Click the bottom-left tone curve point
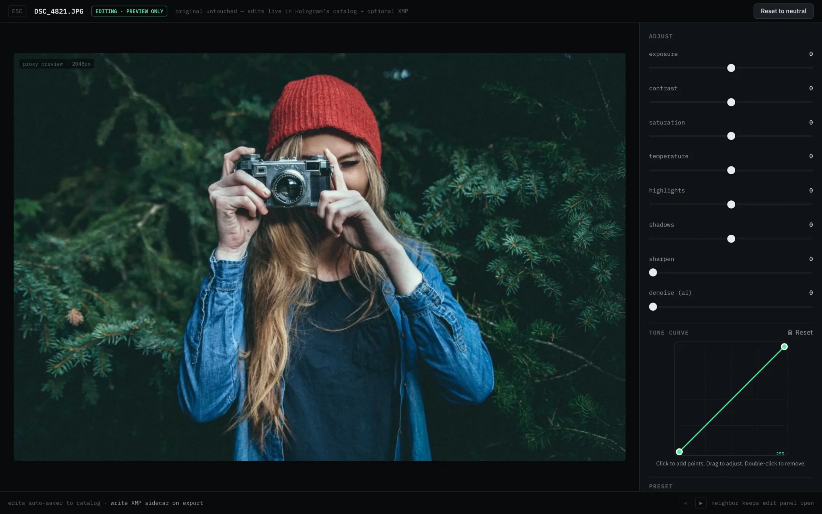The width and height of the screenshot is (822, 514). (x=679, y=452)
